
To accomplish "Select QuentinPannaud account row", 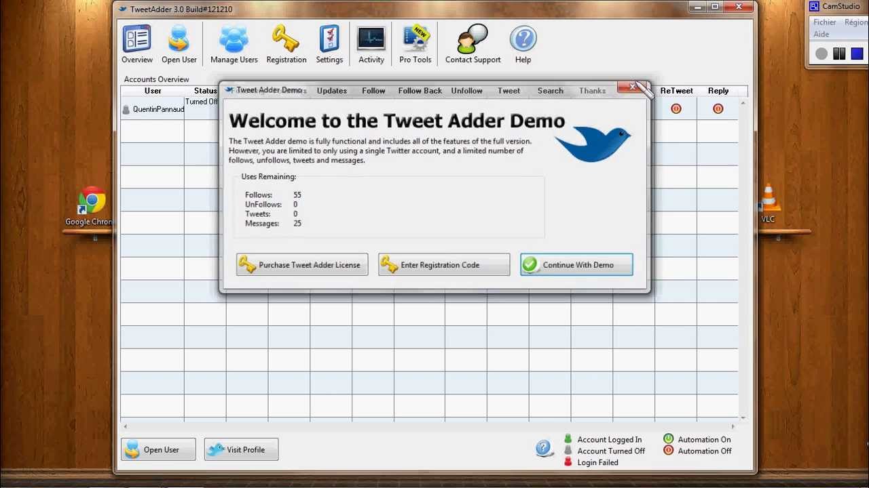I will (429, 108).
